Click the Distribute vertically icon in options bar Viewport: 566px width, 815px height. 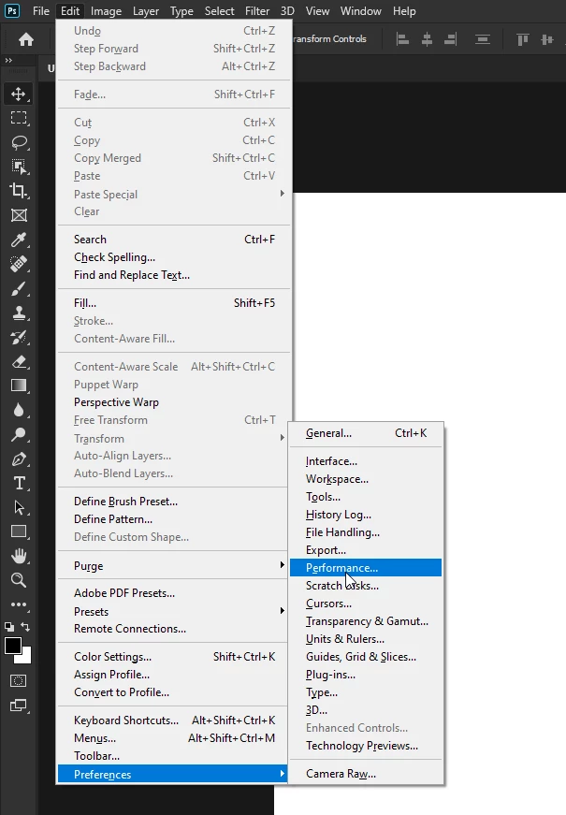coord(483,39)
